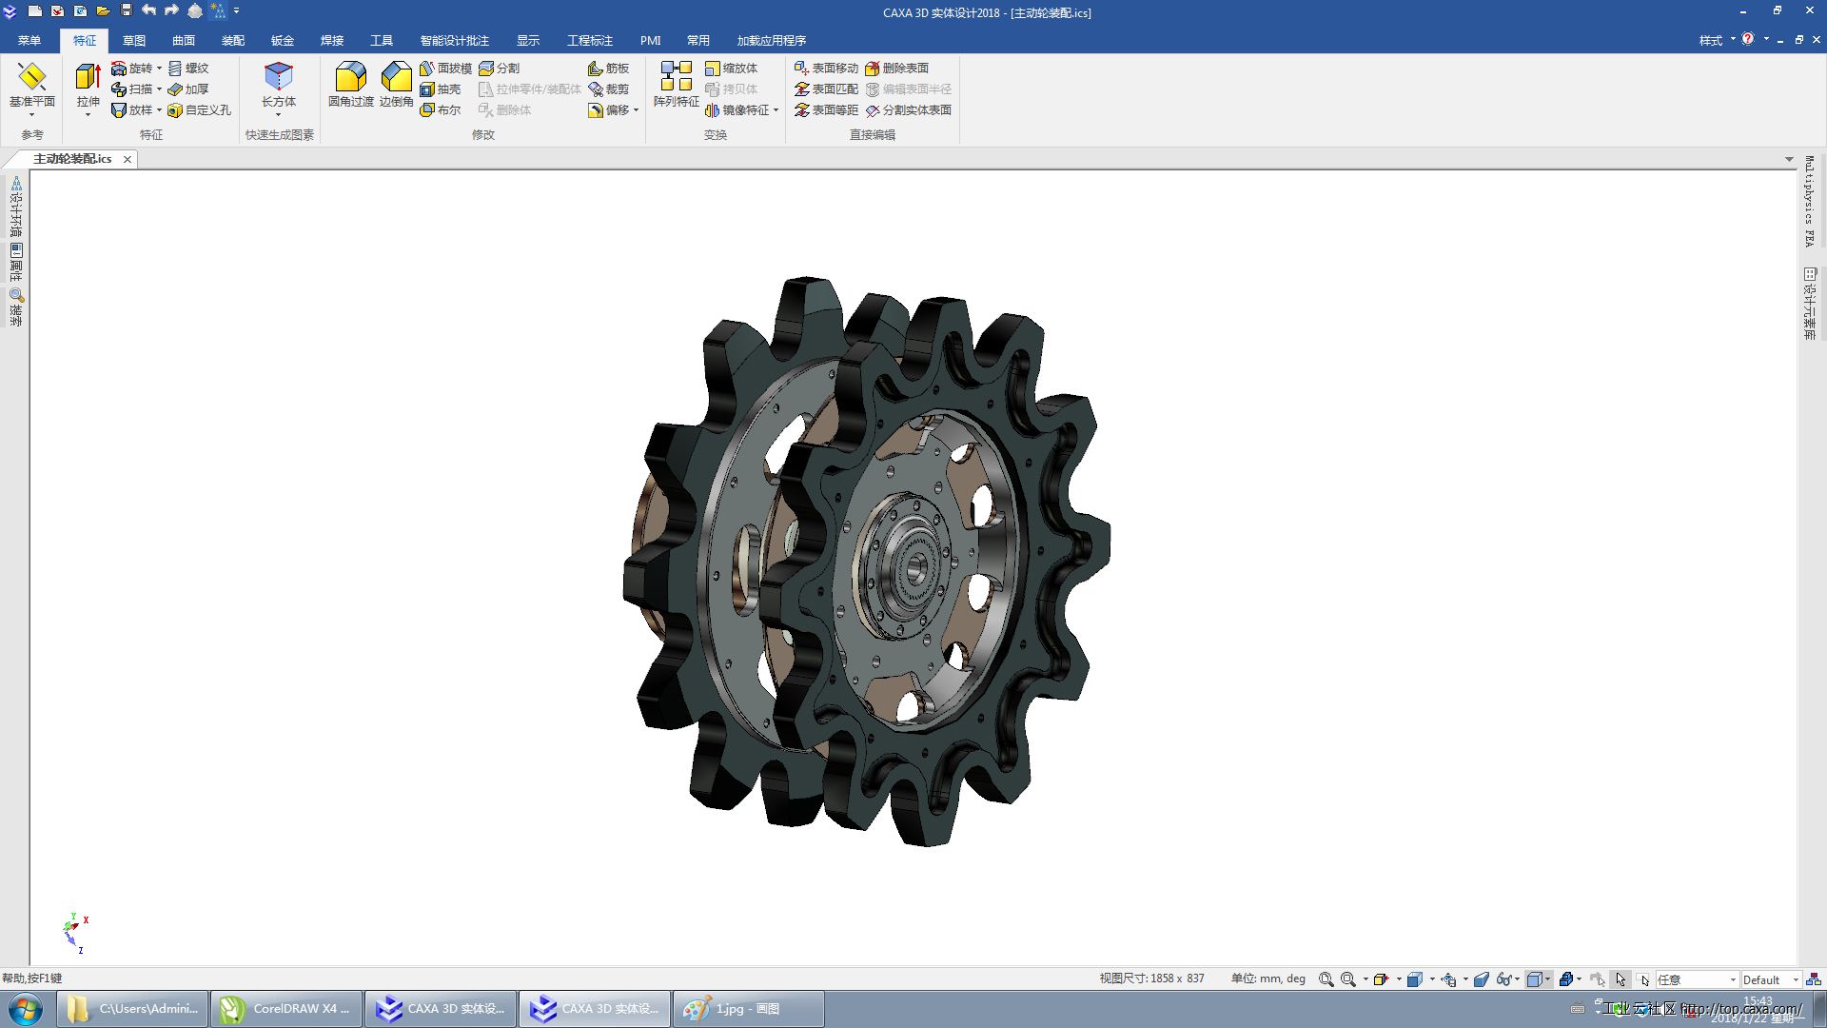The width and height of the screenshot is (1827, 1028).
Task: Switch to the 草图 ribbon tab
Action: (134, 41)
